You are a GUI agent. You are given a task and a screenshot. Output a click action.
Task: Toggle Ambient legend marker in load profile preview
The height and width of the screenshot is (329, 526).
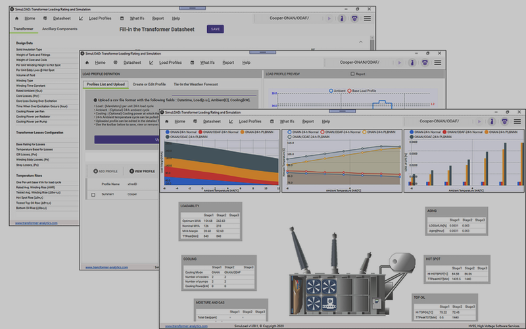331,91
